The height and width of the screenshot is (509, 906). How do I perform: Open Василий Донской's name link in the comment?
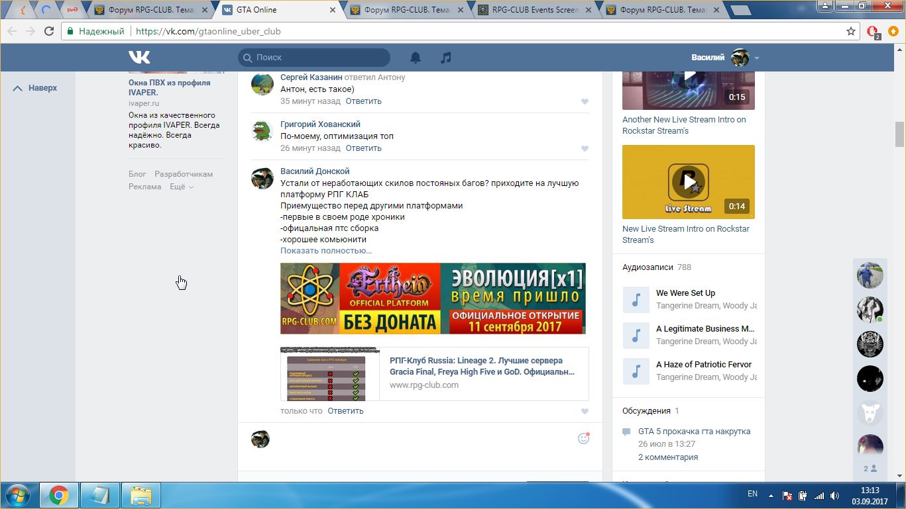click(x=315, y=171)
